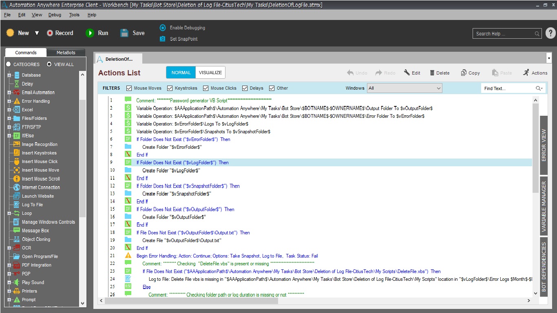Uncheck the Mouse Moves filter checkbox
557x313 pixels.
coord(129,88)
